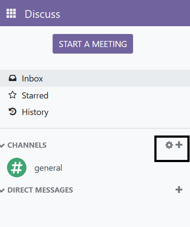
Task: Click the CHANNELS category header
Action: tap(27, 145)
